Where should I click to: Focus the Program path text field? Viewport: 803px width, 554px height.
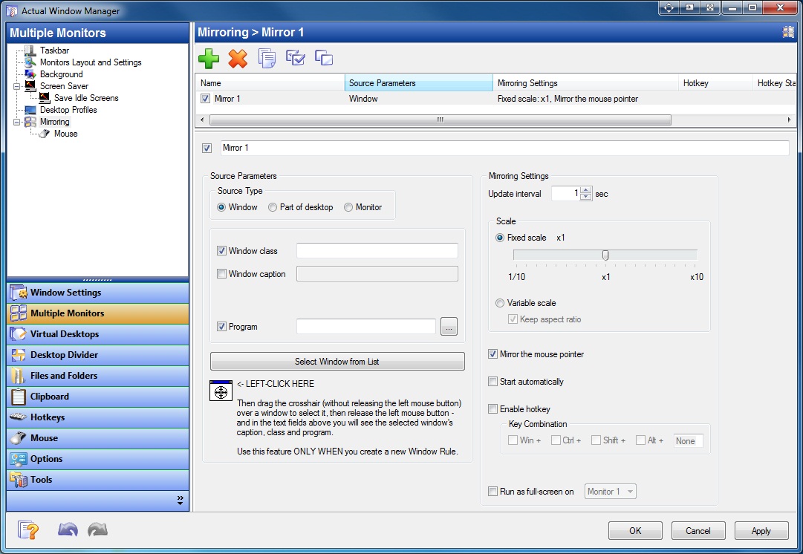pyautogui.click(x=366, y=327)
